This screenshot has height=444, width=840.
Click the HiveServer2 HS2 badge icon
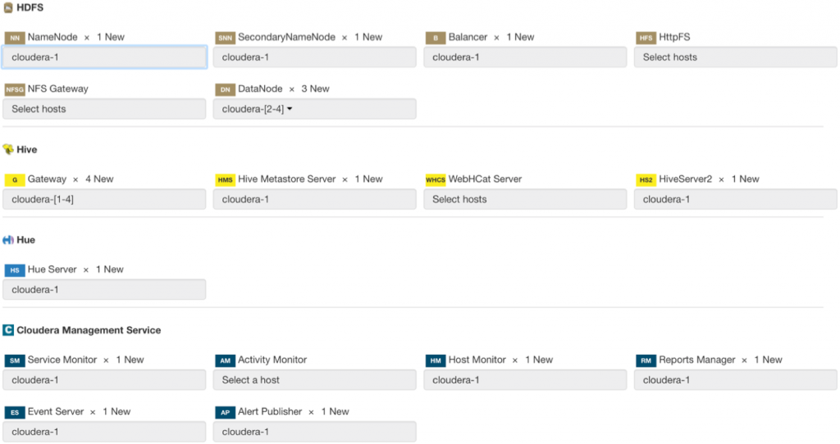pyautogui.click(x=646, y=179)
